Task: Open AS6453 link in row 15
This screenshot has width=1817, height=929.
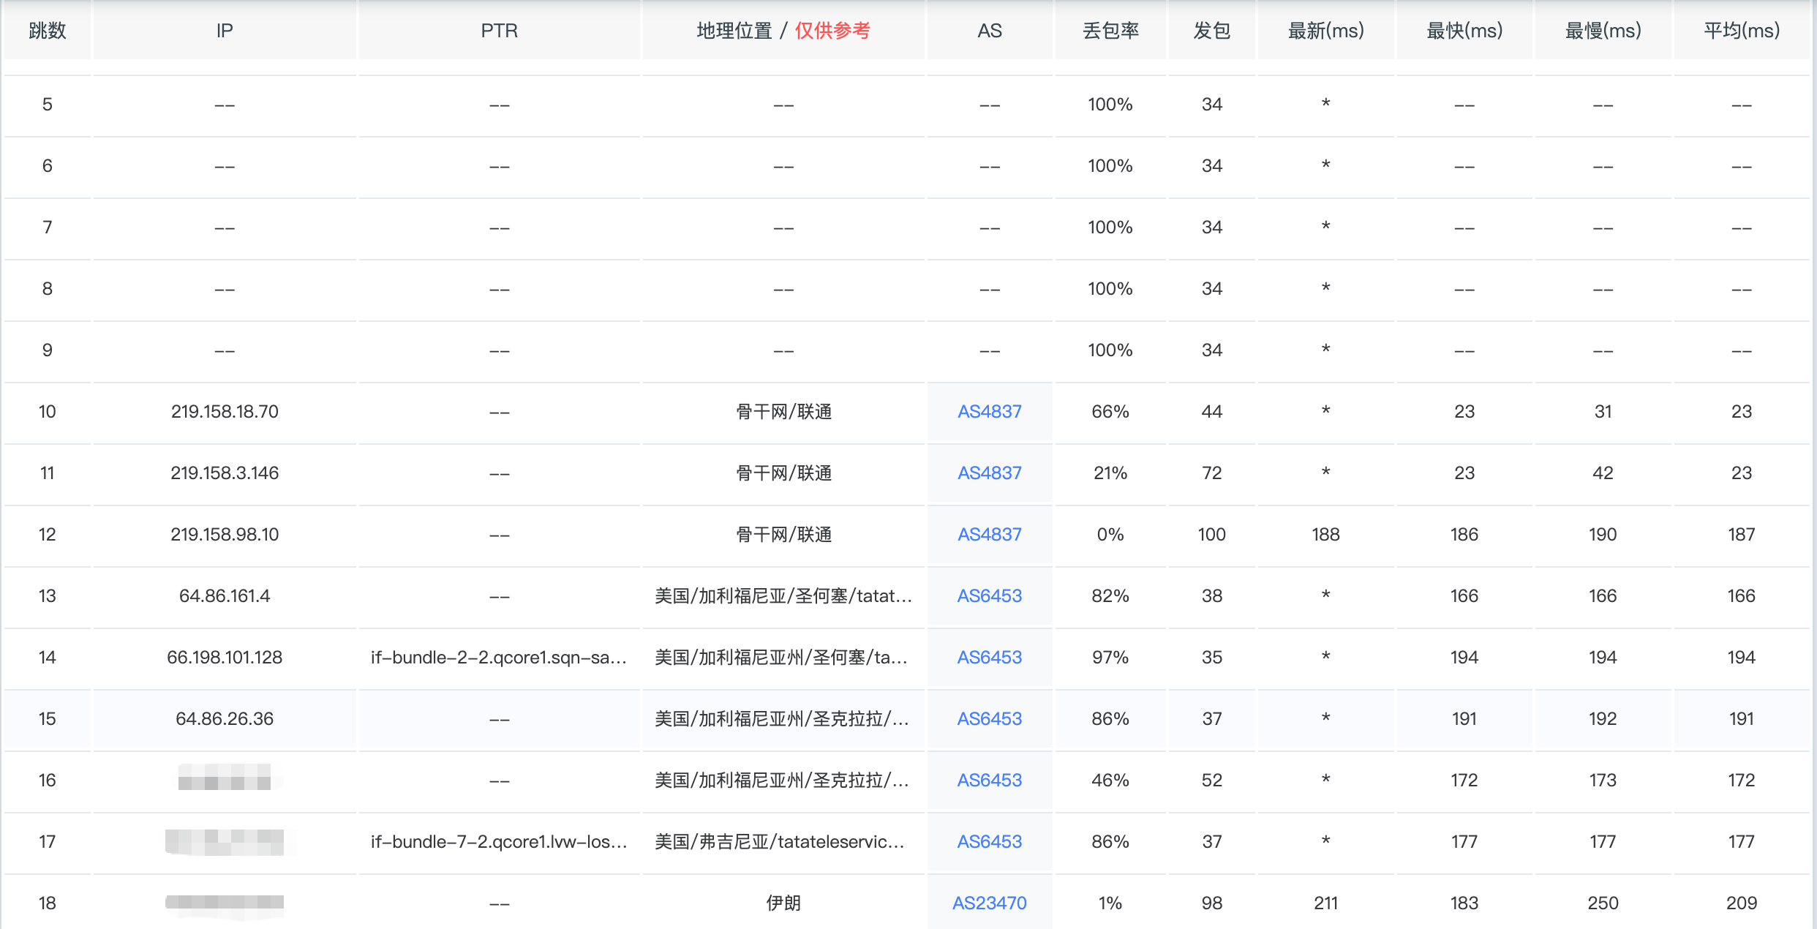Action: tap(989, 719)
